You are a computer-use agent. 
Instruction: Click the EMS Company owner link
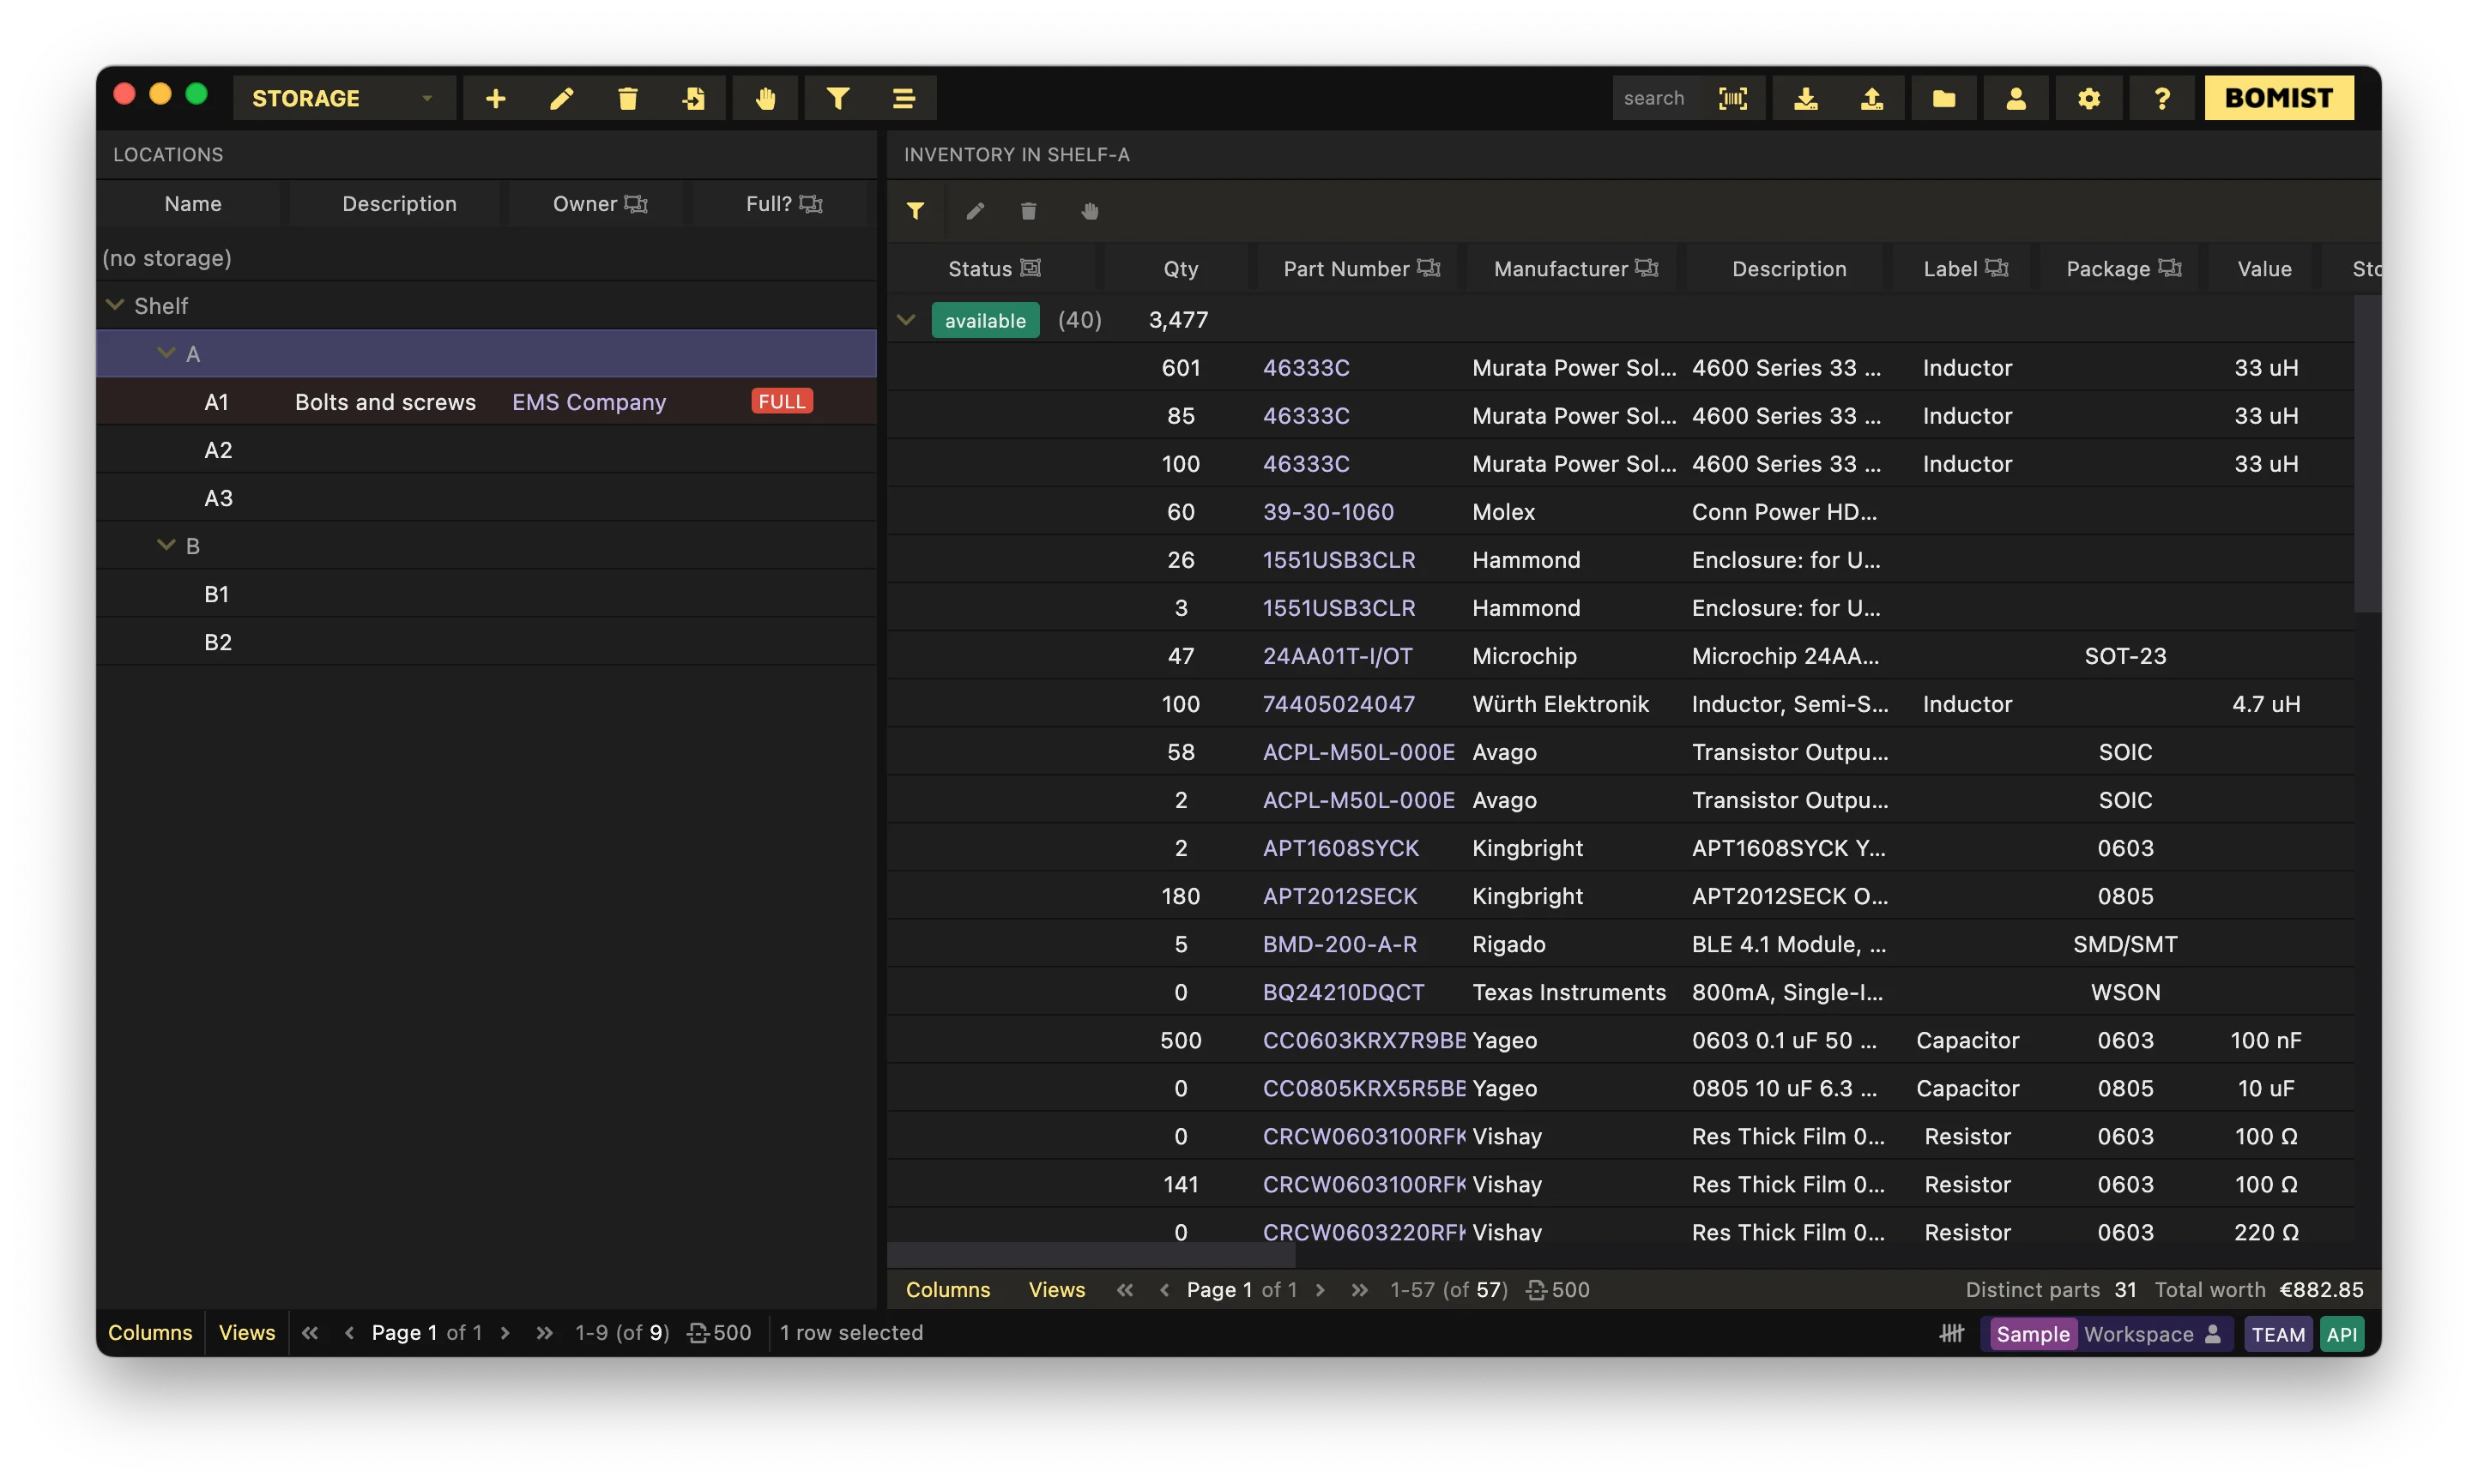click(589, 402)
